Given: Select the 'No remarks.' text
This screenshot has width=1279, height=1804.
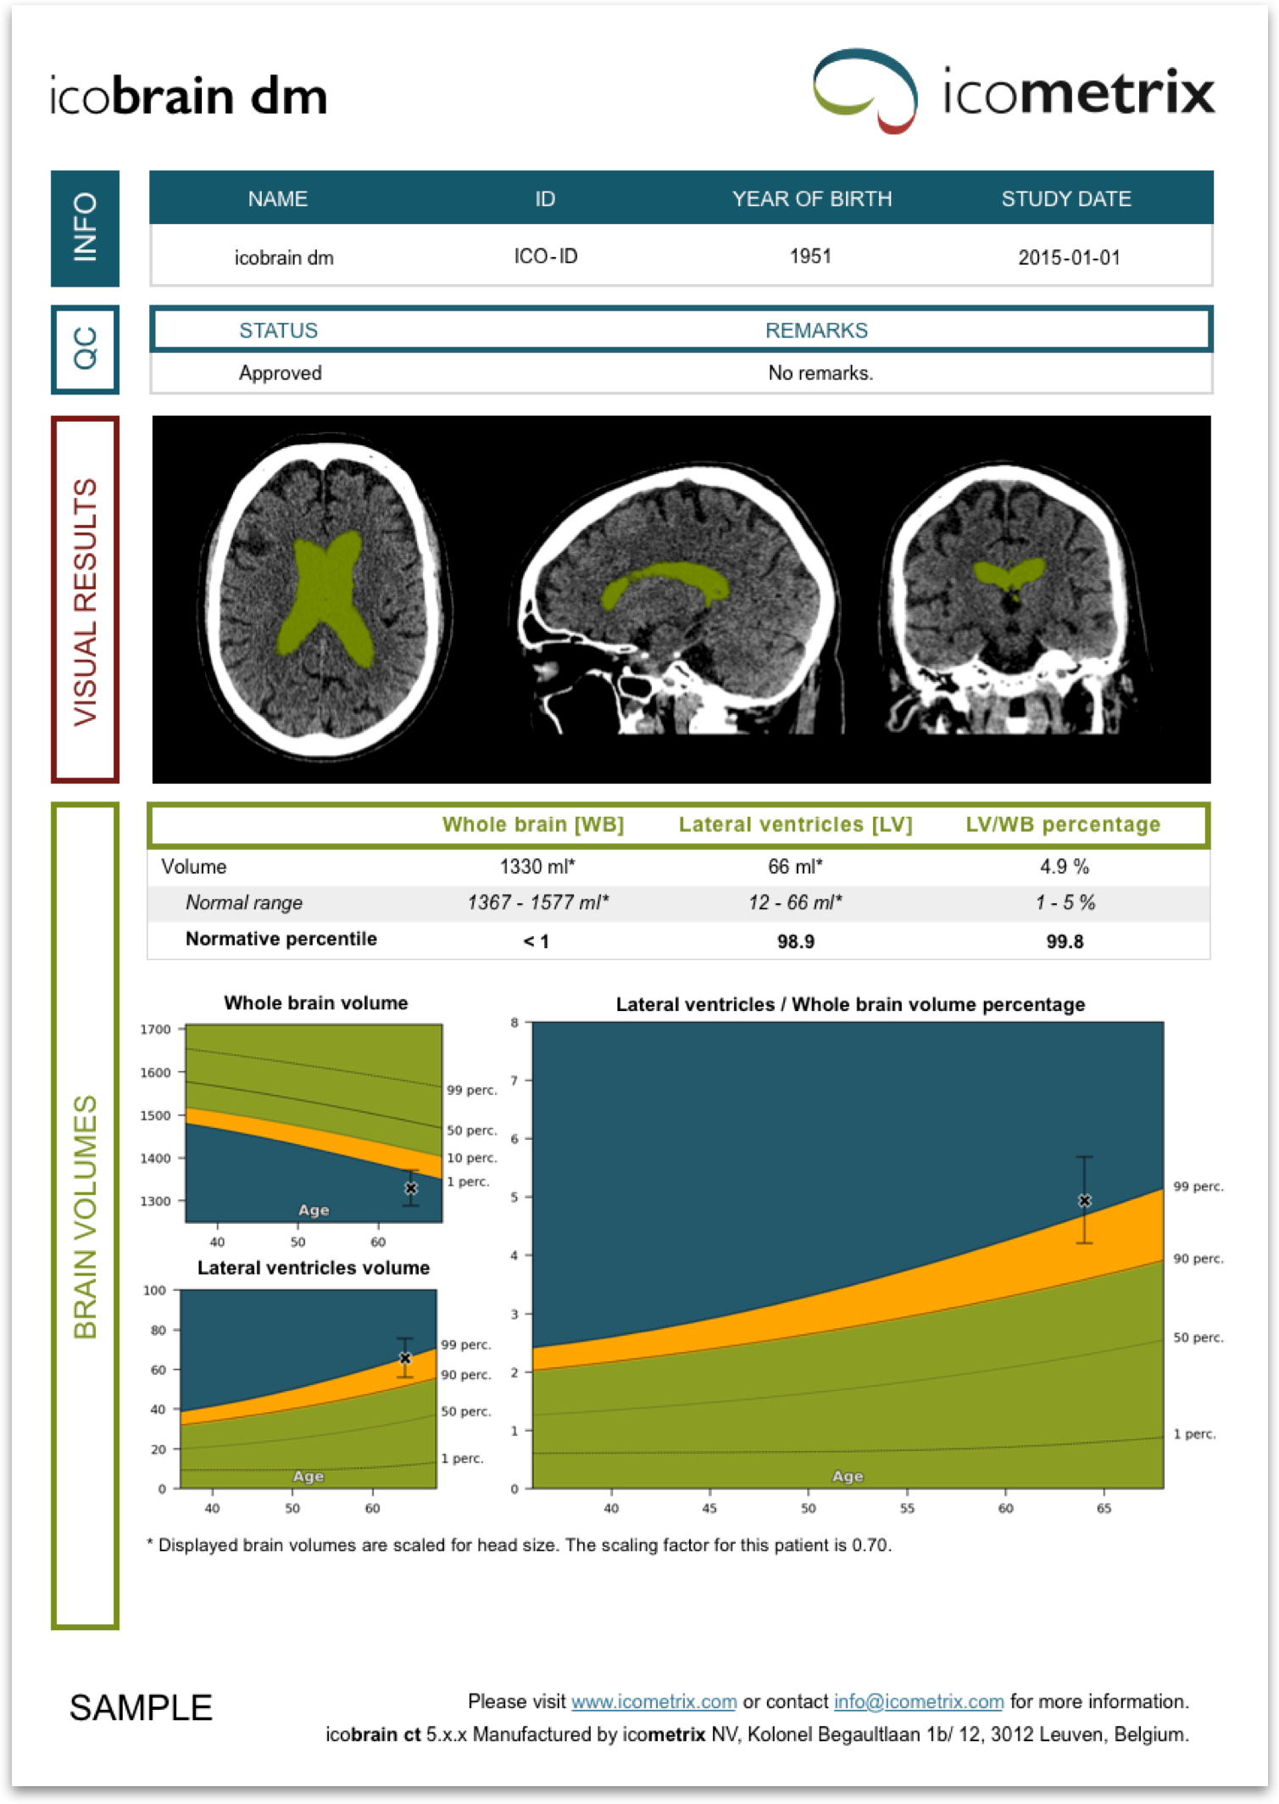Looking at the screenshot, I should click(x=820, y=373).
